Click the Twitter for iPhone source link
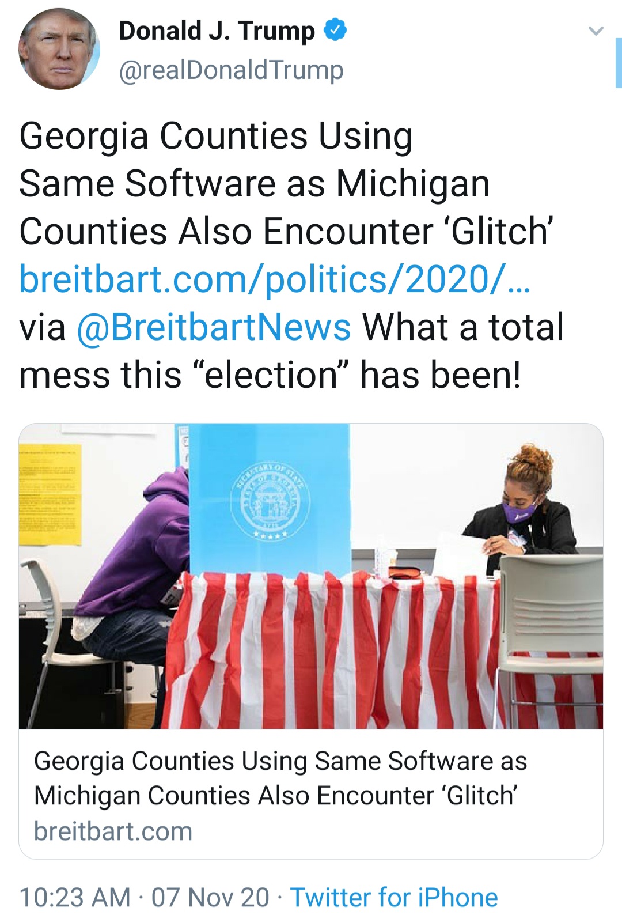Image resolution: width=622 pixels, height=915 pixels. click(393, 897)
